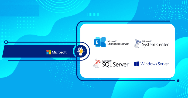Click the SQL Server red sail icon
This screenshot has height=98, width=188.
(97, 63)
